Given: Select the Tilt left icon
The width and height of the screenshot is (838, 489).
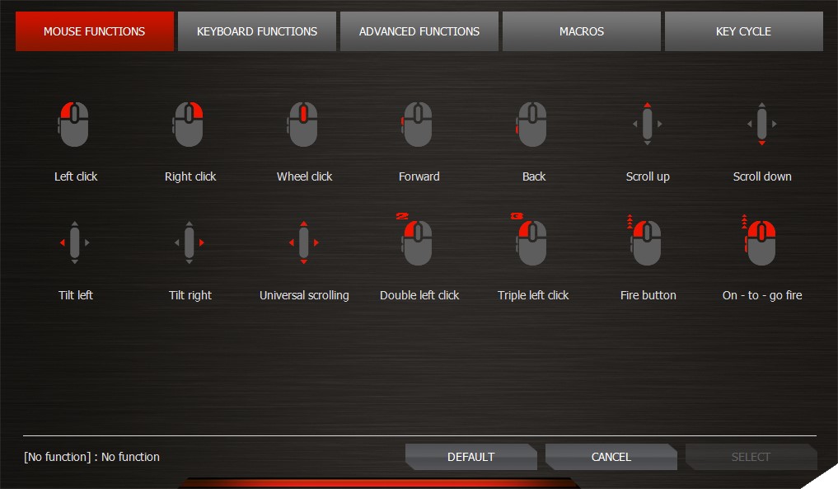Looking at the screenshot, I should (x=75, y=243).
